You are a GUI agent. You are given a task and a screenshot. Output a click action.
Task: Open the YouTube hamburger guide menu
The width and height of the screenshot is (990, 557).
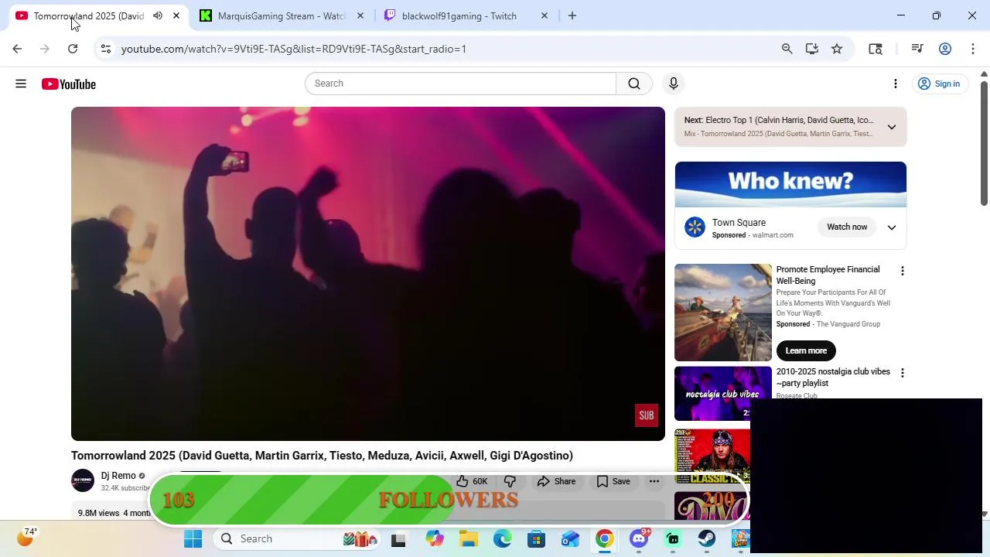pyautogui.click(x=21, y=84)
